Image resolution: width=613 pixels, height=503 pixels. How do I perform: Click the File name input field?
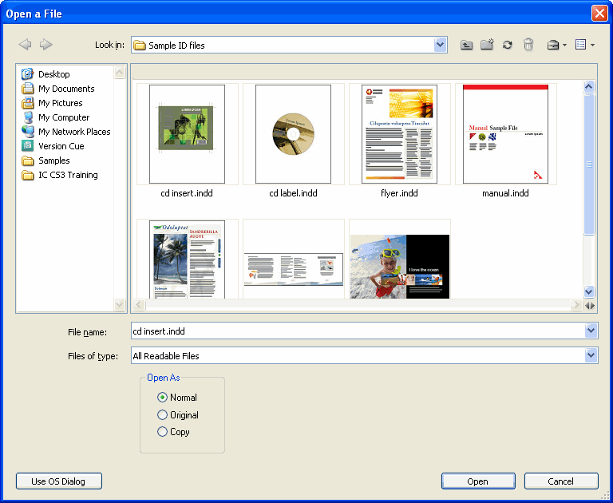click(x=358, y=331)
